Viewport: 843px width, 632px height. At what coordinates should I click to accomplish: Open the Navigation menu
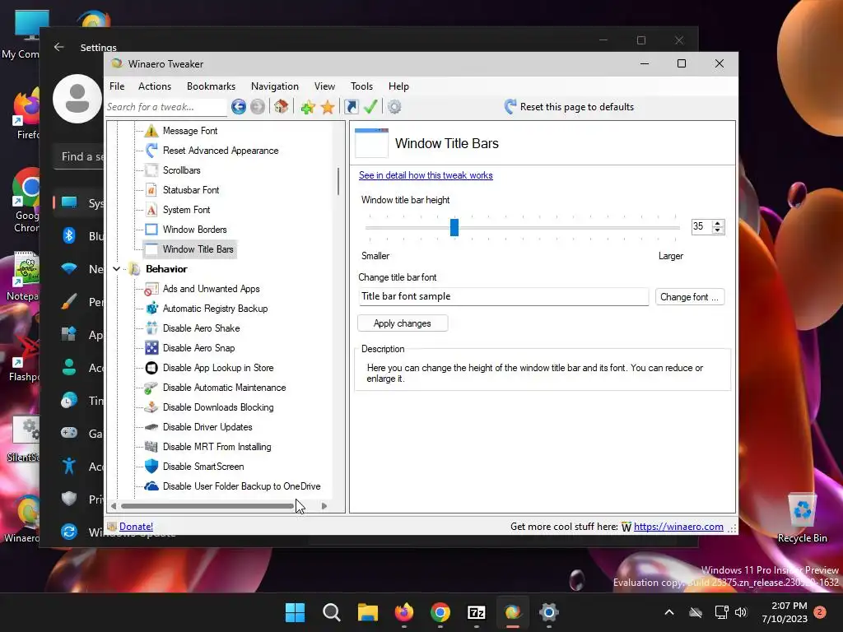coord(275,86)
